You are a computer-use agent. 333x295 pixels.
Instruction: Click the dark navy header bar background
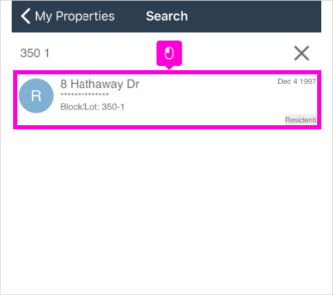pyautogui.click(x=253, y=17)
